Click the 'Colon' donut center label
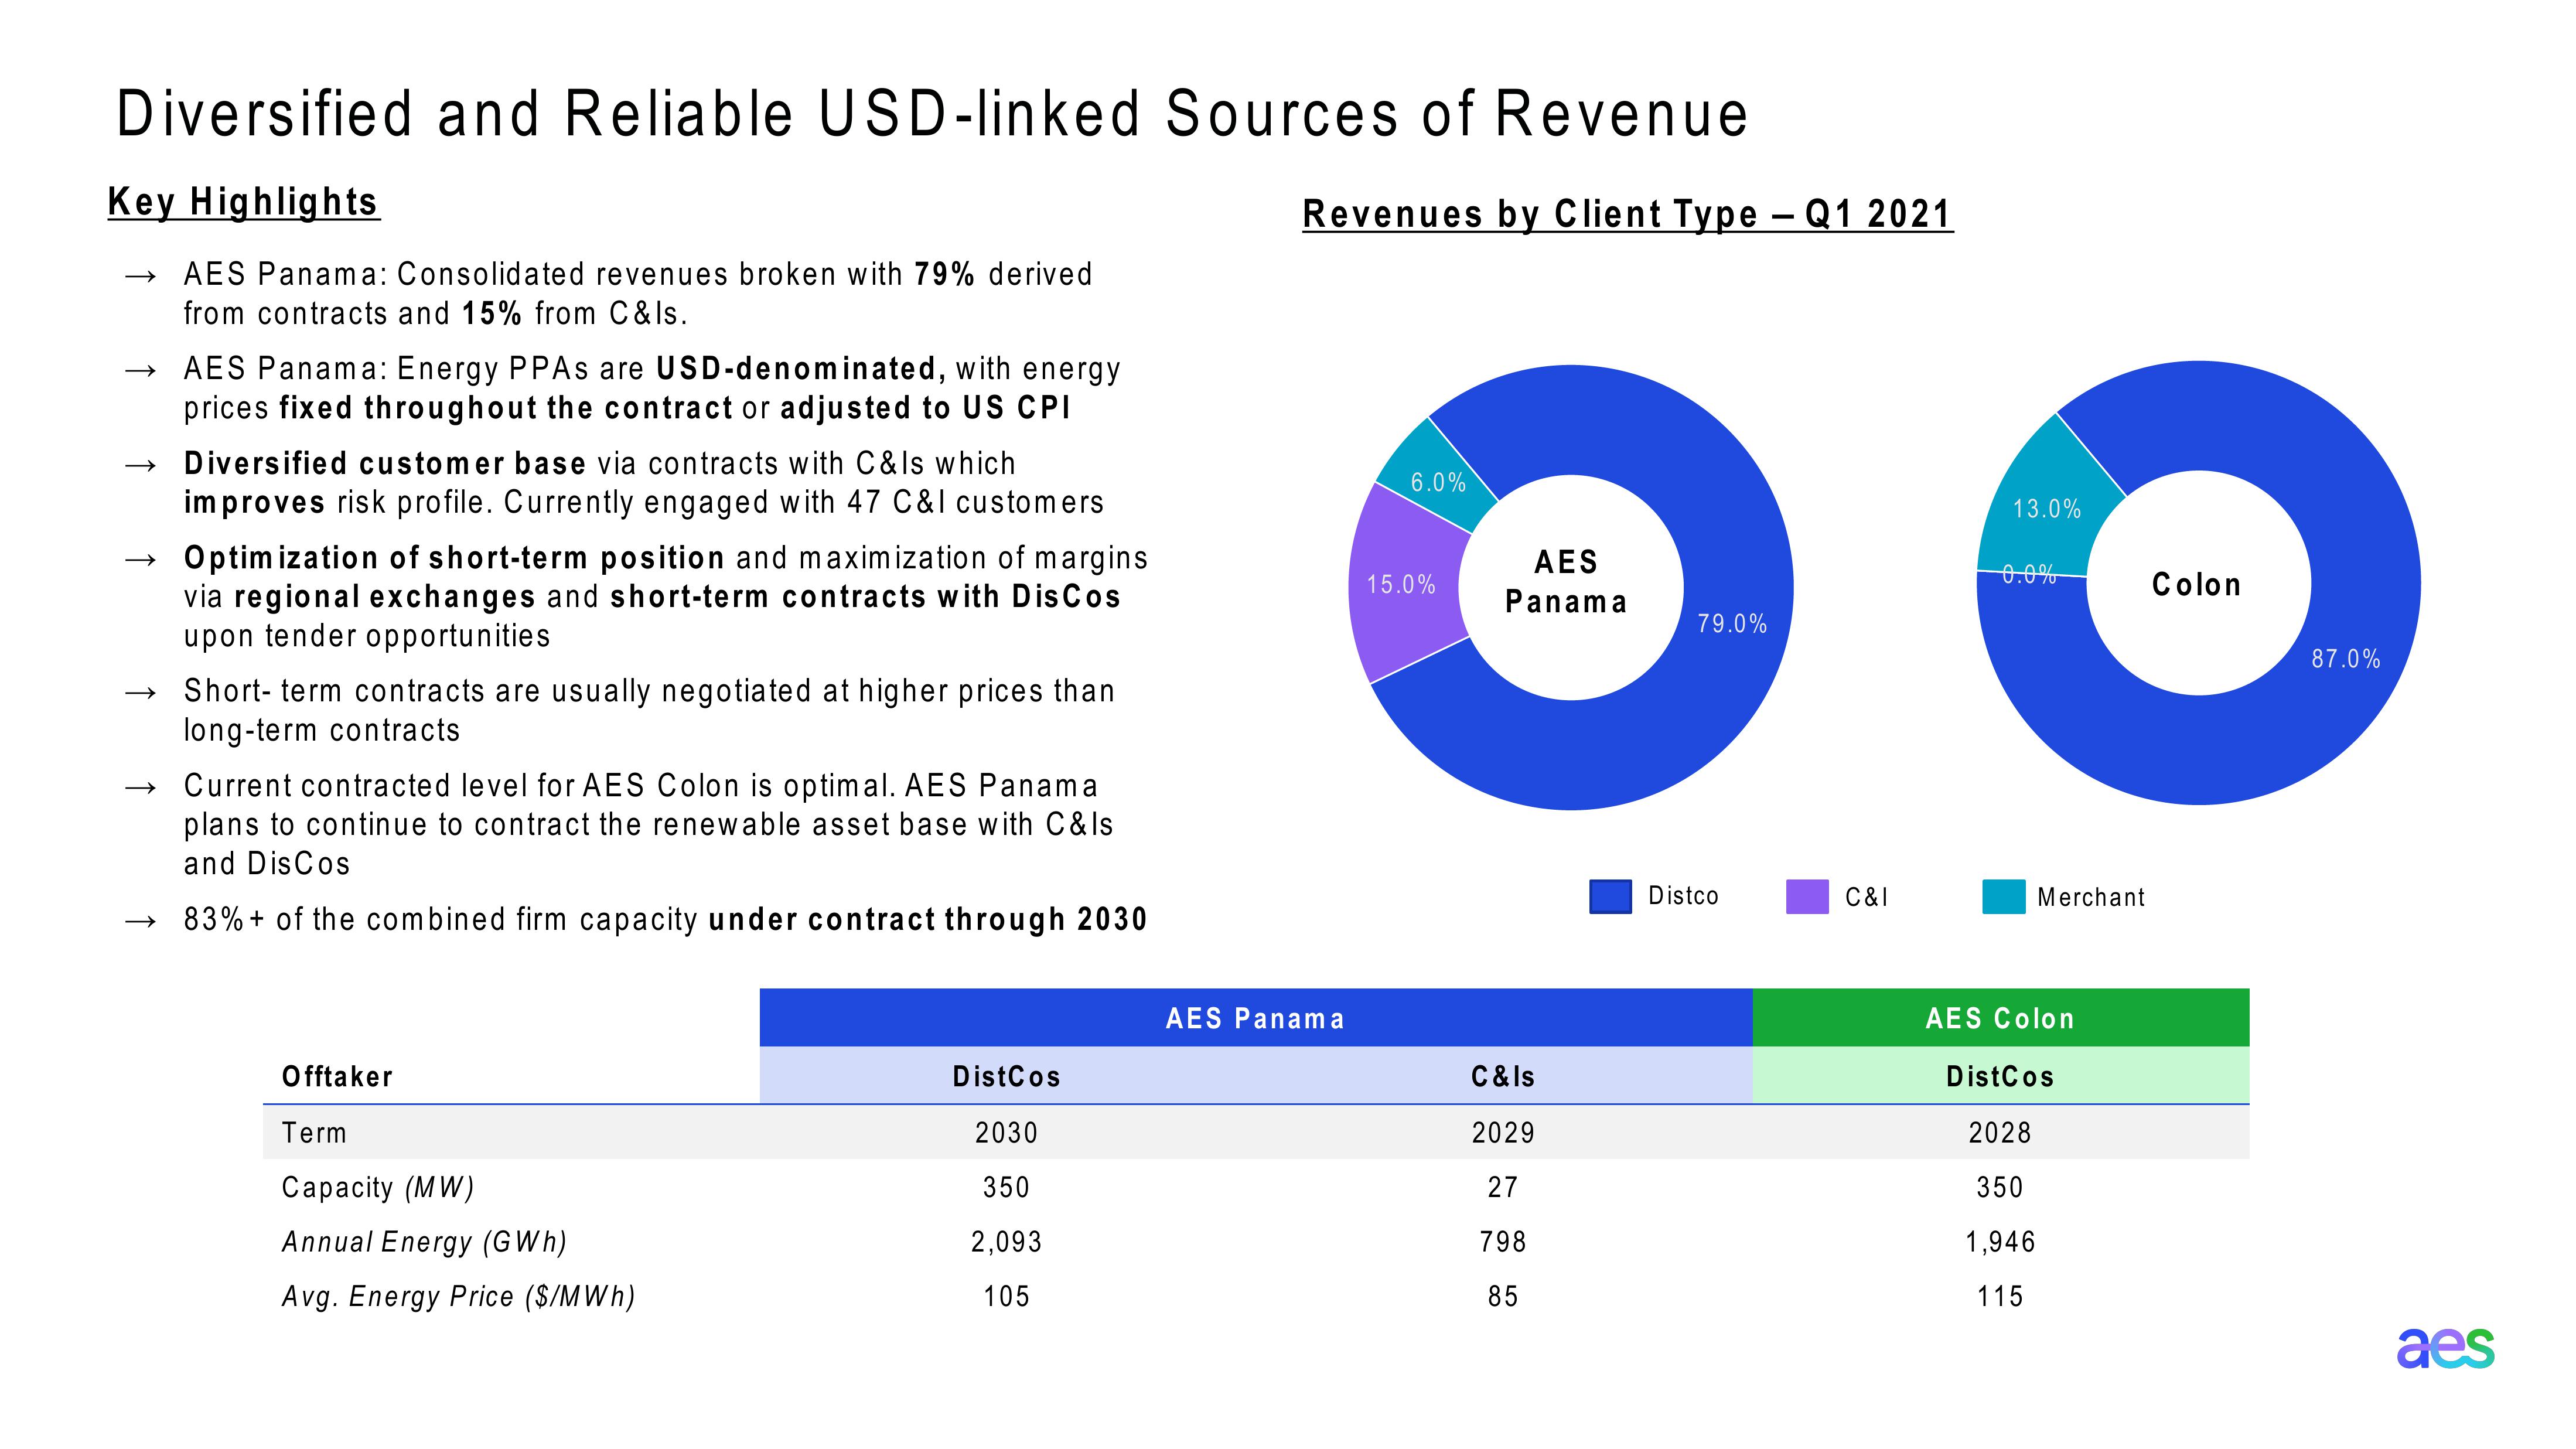 pyautogui.click(x=2196, y=585)
